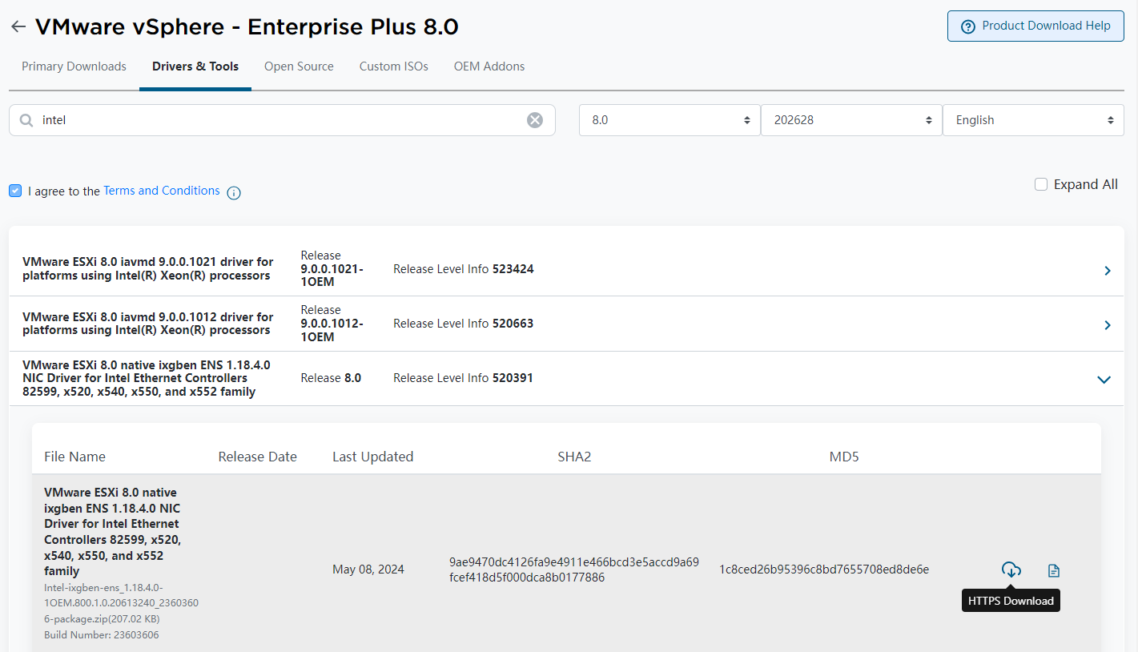Select the SHA2 hash starting 9ae9470d
This screenshot has width=1138, height=652.
pyautogui.click(x=574, y=569)
